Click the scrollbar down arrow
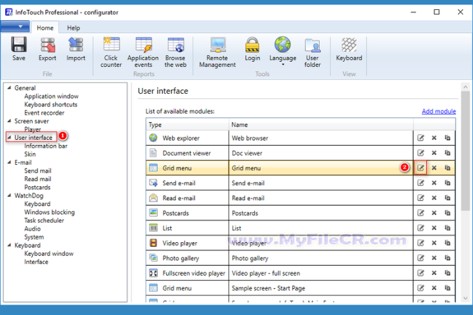 tap(465, 298)
